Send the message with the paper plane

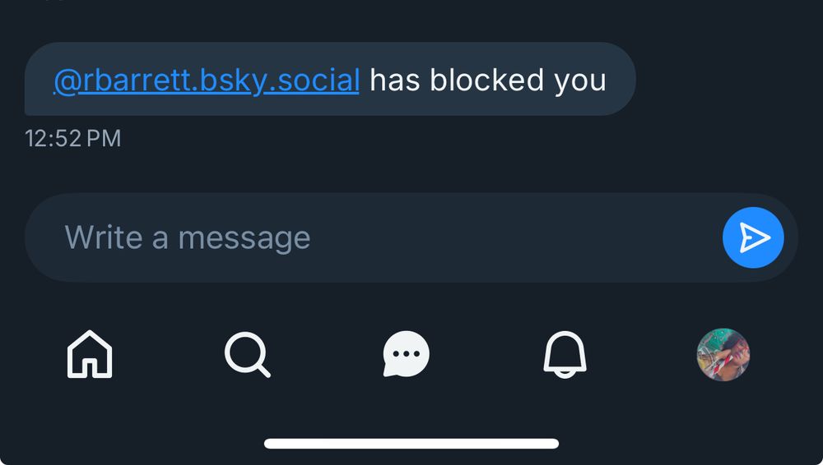tap(753, 237)
